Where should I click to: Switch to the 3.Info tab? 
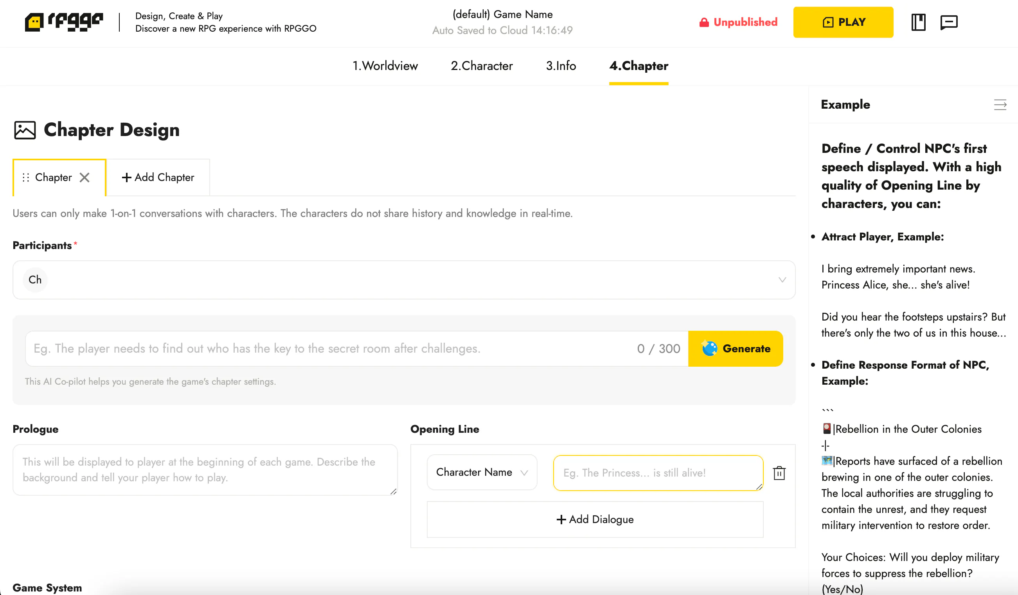tap(561, 66)
